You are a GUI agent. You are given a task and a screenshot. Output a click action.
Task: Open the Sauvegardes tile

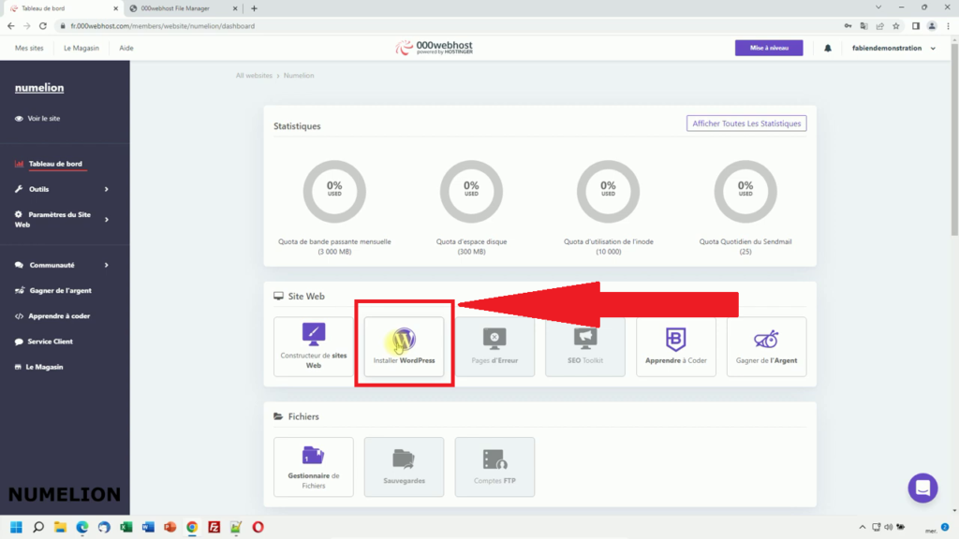(404, 467)
